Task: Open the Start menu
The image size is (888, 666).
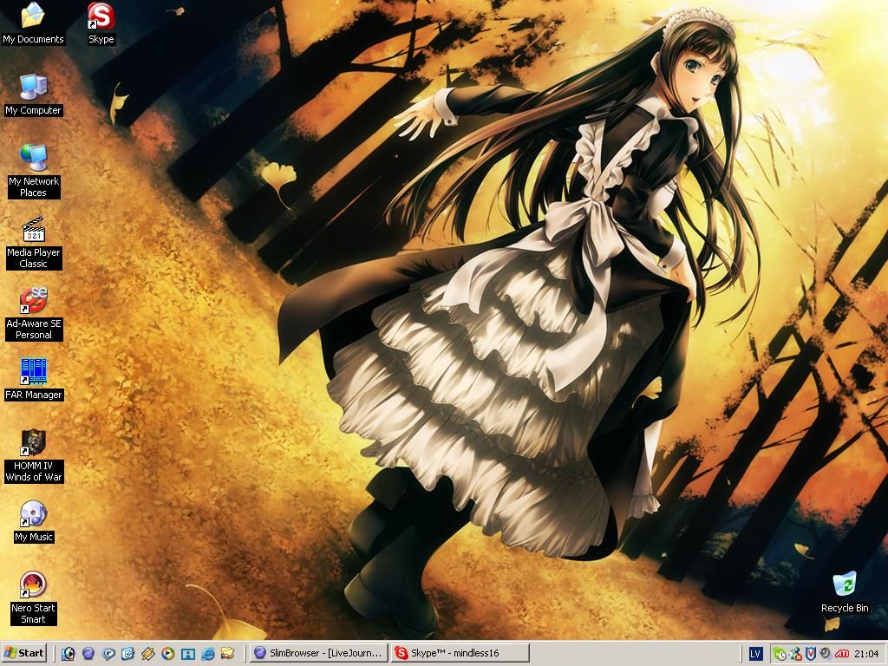Action: click(x=23, y=653)
